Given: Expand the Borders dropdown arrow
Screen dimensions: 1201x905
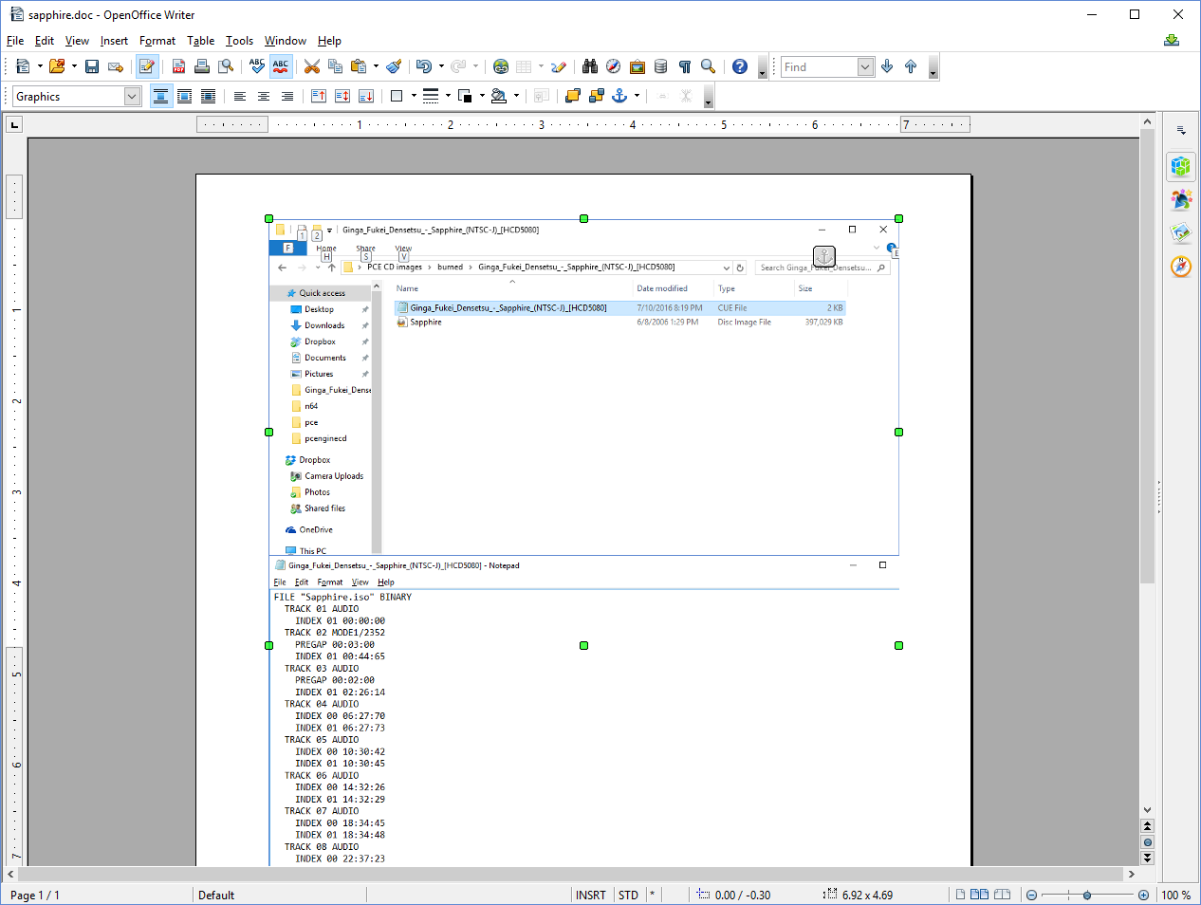Looking at the screenshot, I should (414, 96).
